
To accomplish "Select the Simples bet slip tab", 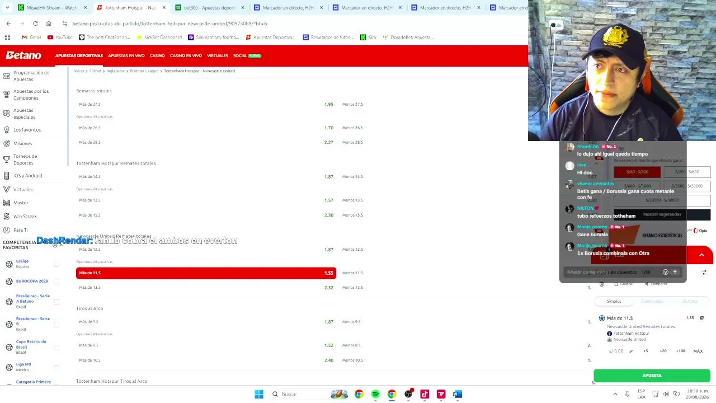I will (x=614, y=301).
